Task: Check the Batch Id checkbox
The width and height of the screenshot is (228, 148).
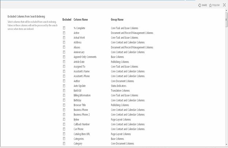Action: (64, 90)
